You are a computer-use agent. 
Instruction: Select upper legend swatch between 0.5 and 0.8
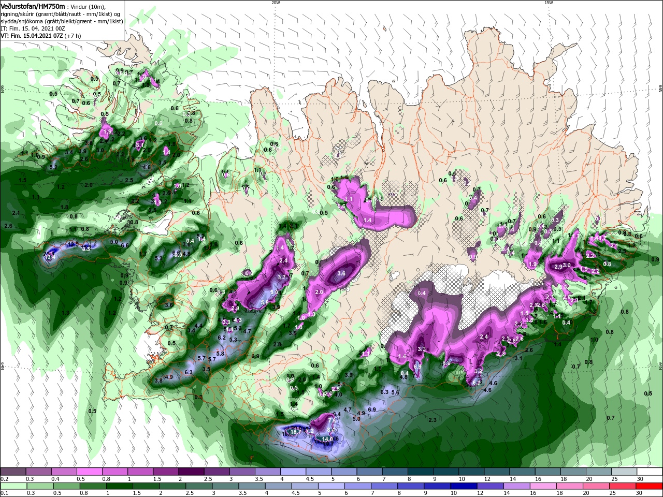[x=90, y=472]
